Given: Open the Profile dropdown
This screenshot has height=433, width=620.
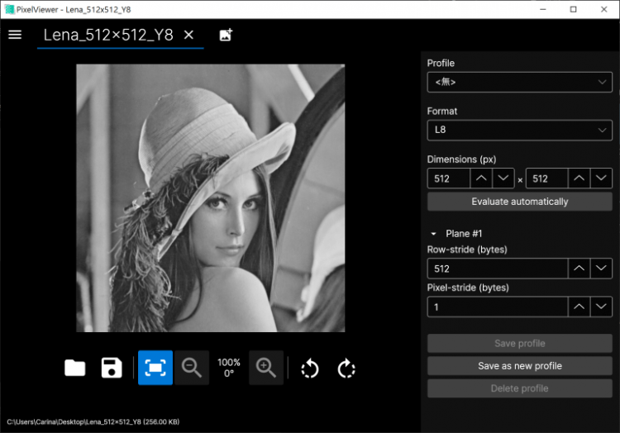Looking at the screenshot, I should 520,82.
